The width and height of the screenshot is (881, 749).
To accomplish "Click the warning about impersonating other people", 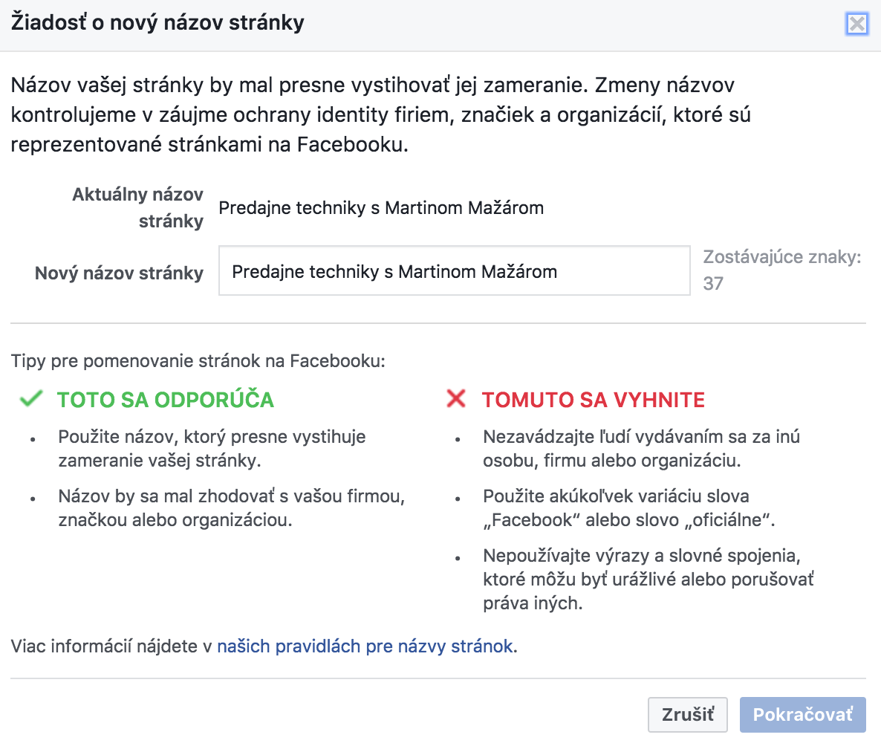I will pyautogui.click(x=642, y=448).
